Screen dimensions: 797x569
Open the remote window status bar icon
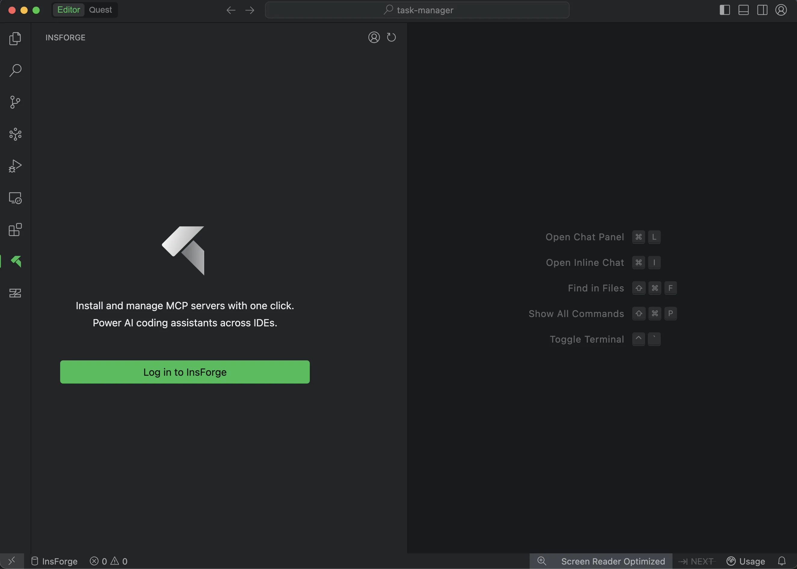point(12,561)
